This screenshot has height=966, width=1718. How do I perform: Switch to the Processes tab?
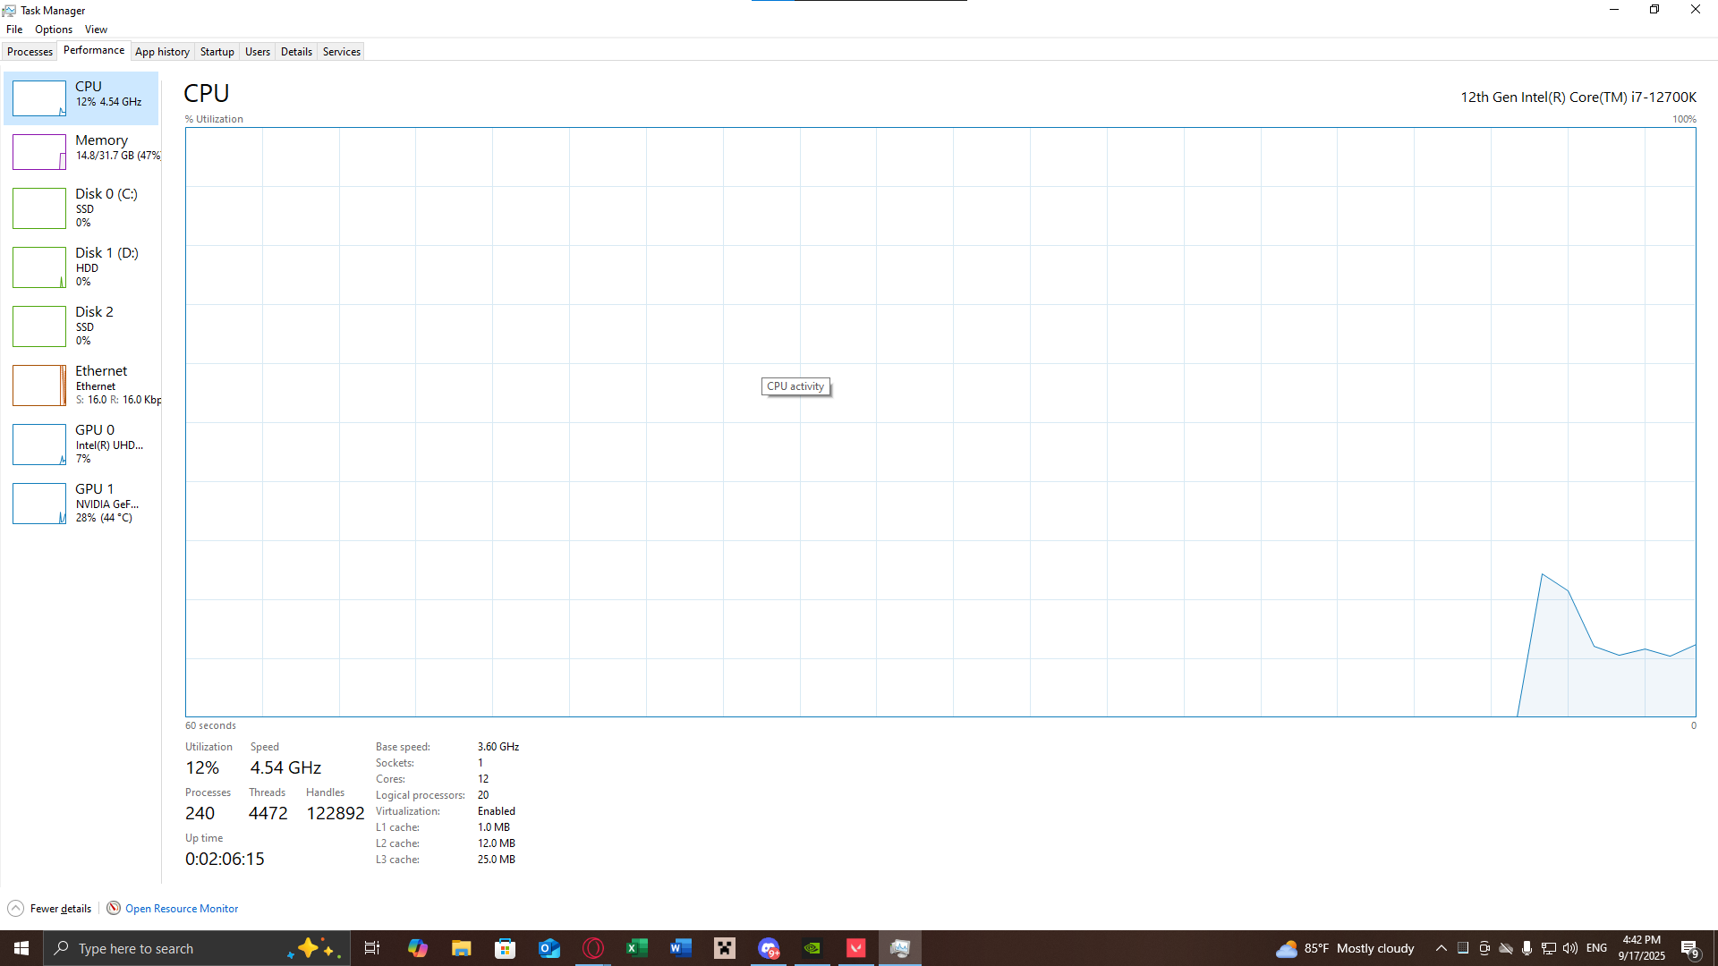click(30, 52)
